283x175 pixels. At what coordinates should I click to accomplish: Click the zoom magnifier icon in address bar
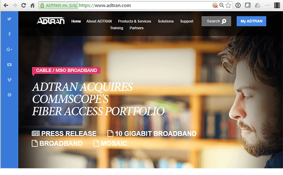pos(222,5)
